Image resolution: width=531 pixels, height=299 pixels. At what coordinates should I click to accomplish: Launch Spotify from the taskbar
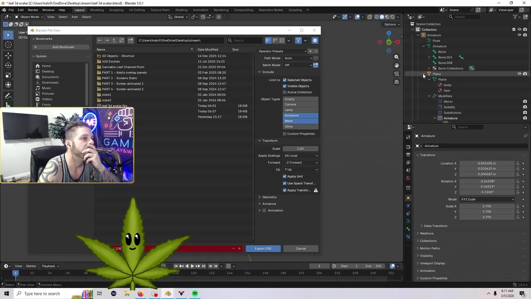195,294
